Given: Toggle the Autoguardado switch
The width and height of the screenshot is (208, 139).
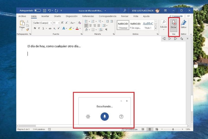Looking at the screenshot, I should 37,11.
